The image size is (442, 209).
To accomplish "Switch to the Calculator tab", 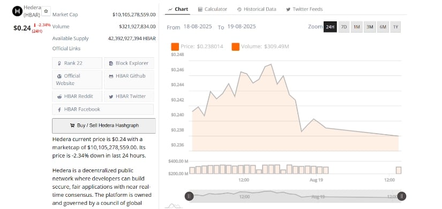I will (213, 9).
